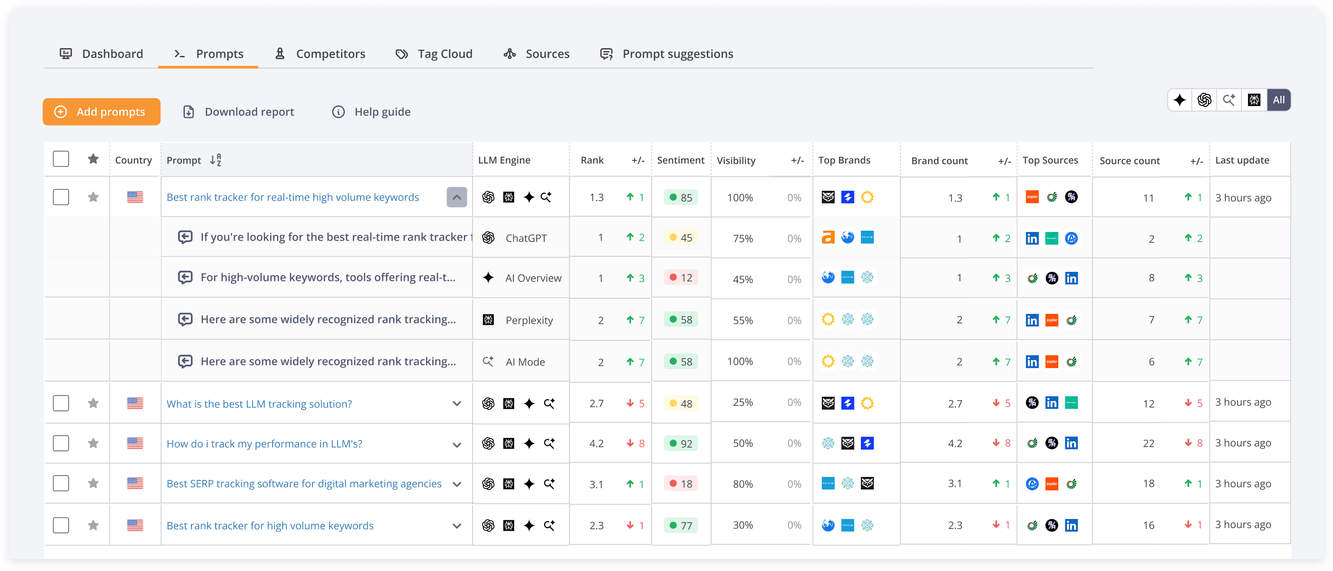Expand the 'How do i track my performance' row
1333x571 pixels.
(456, 445)
